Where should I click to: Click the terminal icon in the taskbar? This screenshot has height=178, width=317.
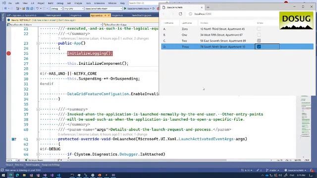coord(72,176)
